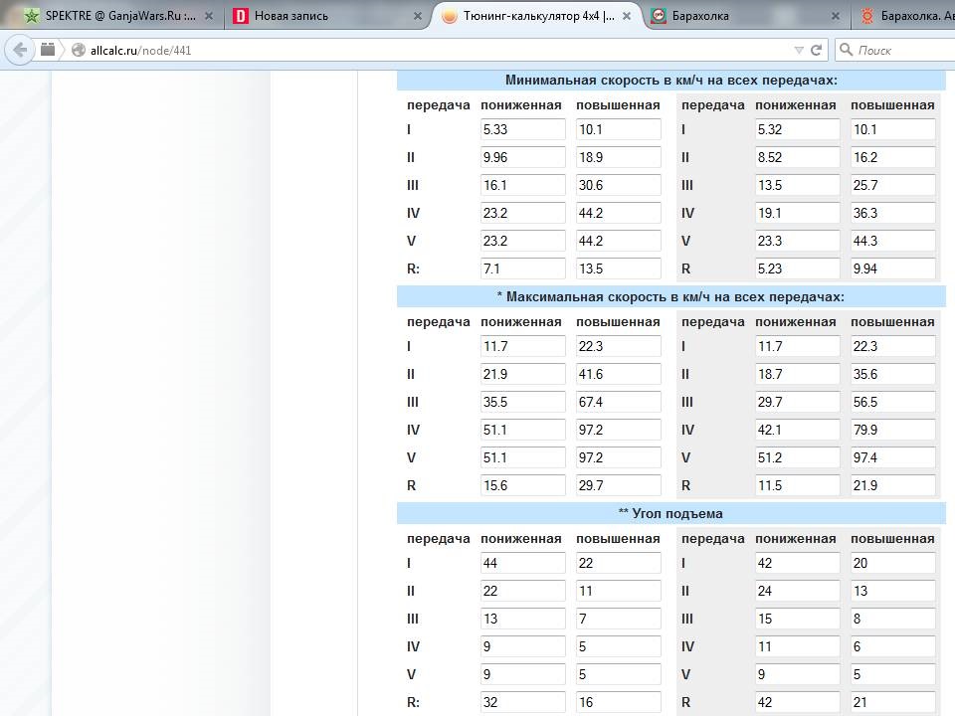Click the Максимальная скорость section heading
Viewport: 955px width, 716px height.
[x=671, y=297]
